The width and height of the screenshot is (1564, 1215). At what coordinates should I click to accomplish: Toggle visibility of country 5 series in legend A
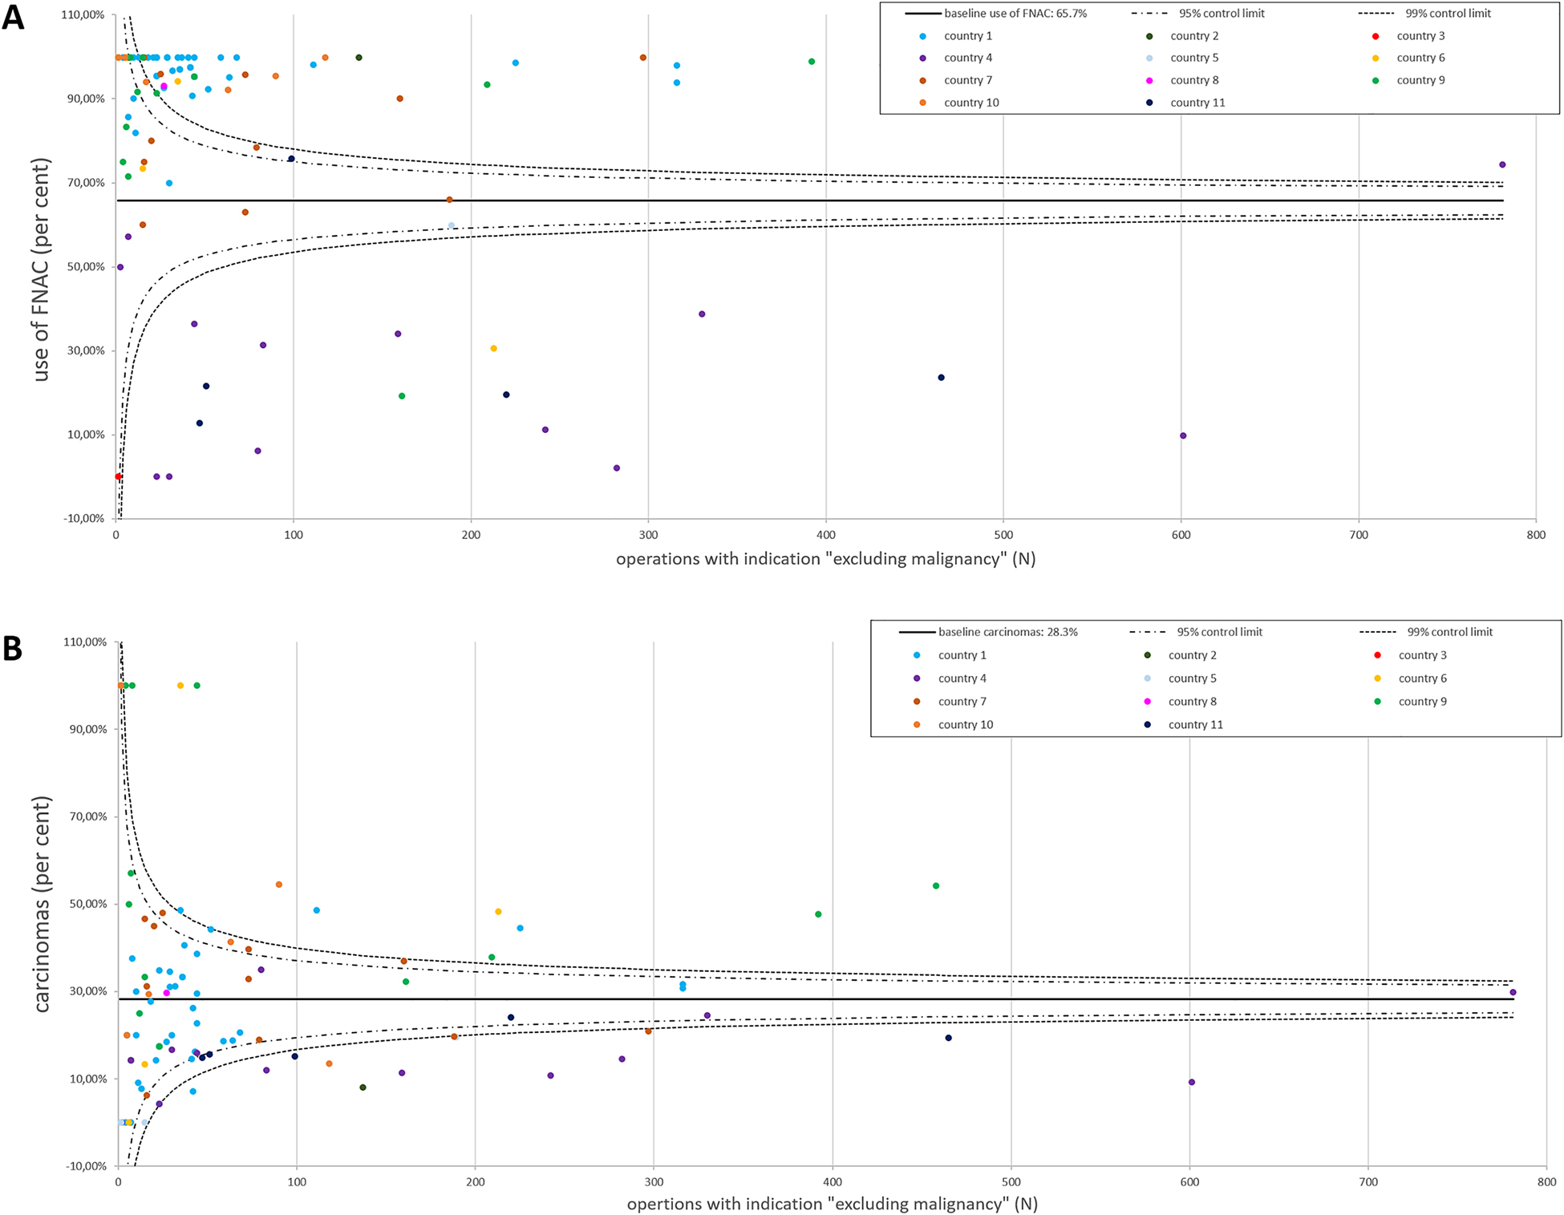point(1149,57)
